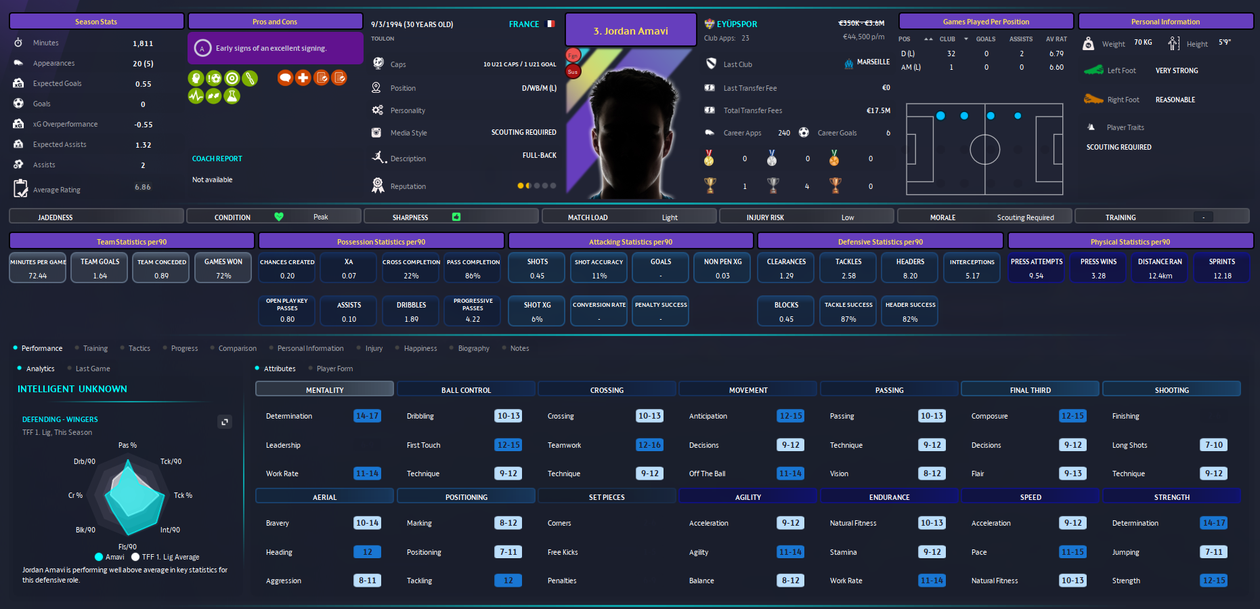Click the Average Rating clipboard icon
Image resolution: width=1260 pixels, height=609 pixels.
click(x=21, y=188)
